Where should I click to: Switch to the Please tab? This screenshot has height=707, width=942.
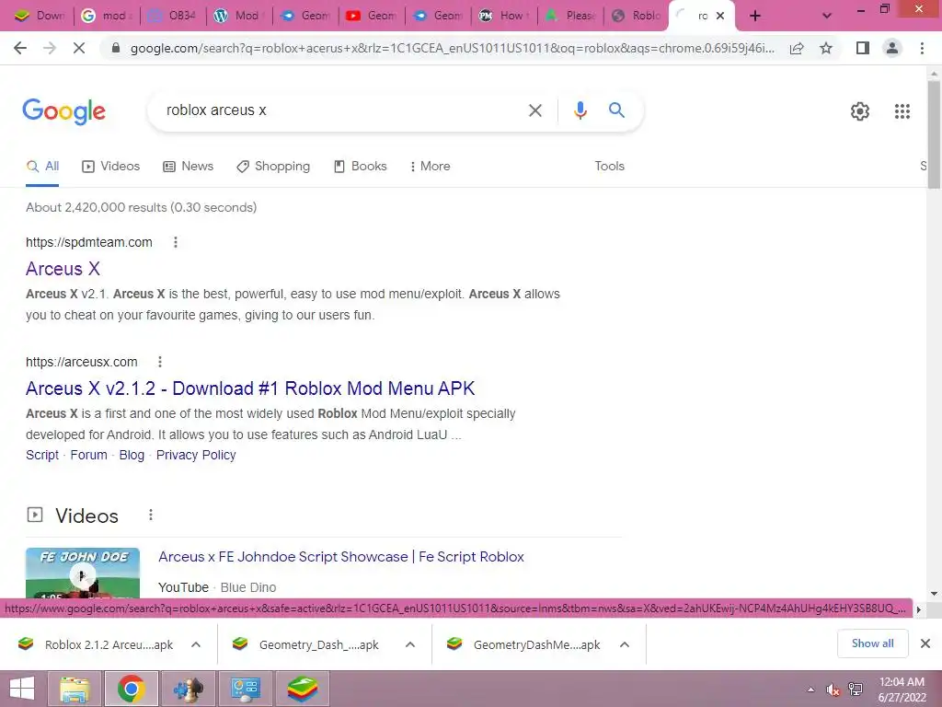[x=570, y=16]
